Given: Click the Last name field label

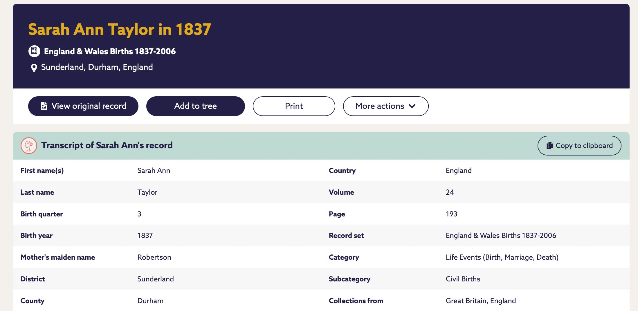Looking at the screenshot, I should (37, 192).
